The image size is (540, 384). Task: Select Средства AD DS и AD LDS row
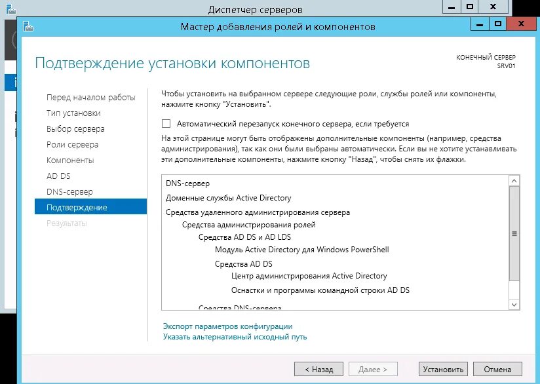click(244, 237)
